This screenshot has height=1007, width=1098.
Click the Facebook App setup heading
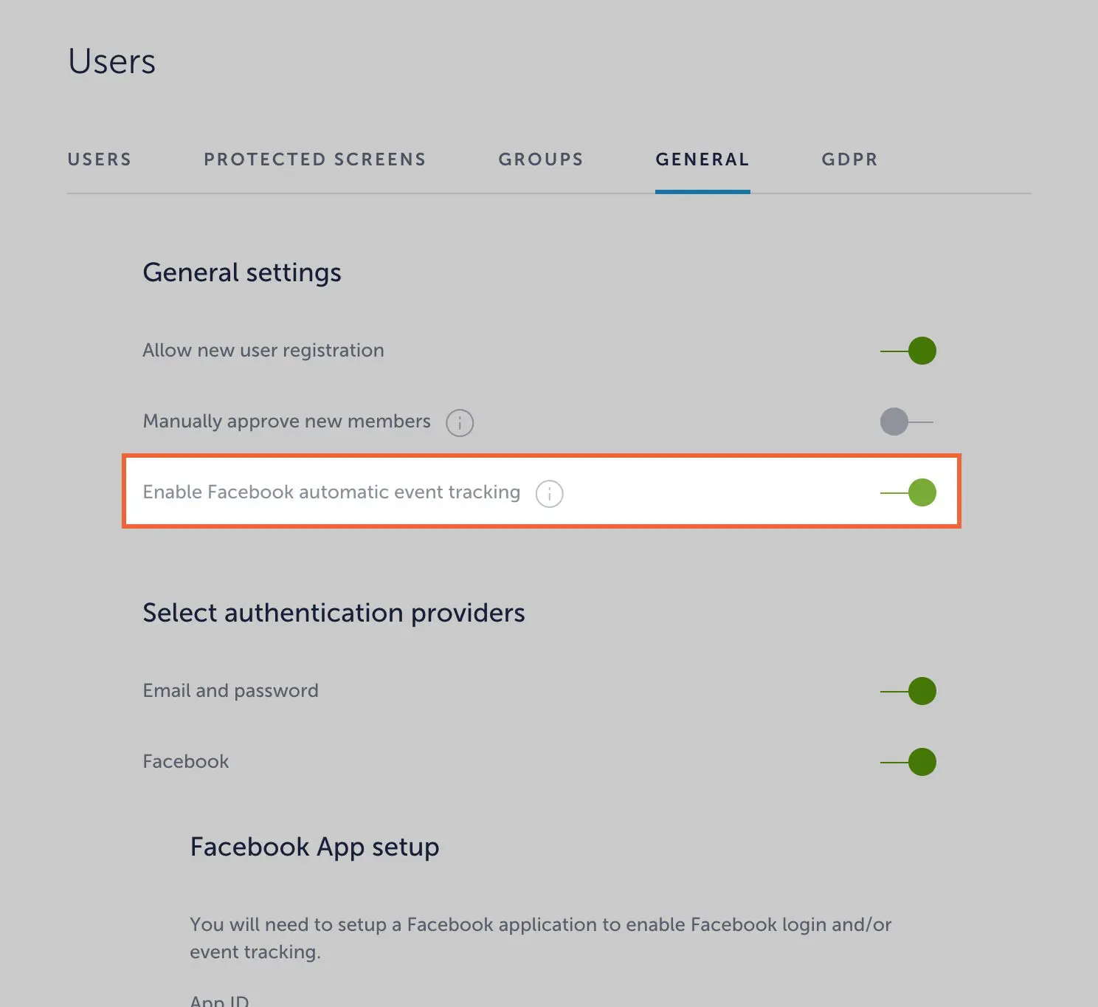click(314, 847)
